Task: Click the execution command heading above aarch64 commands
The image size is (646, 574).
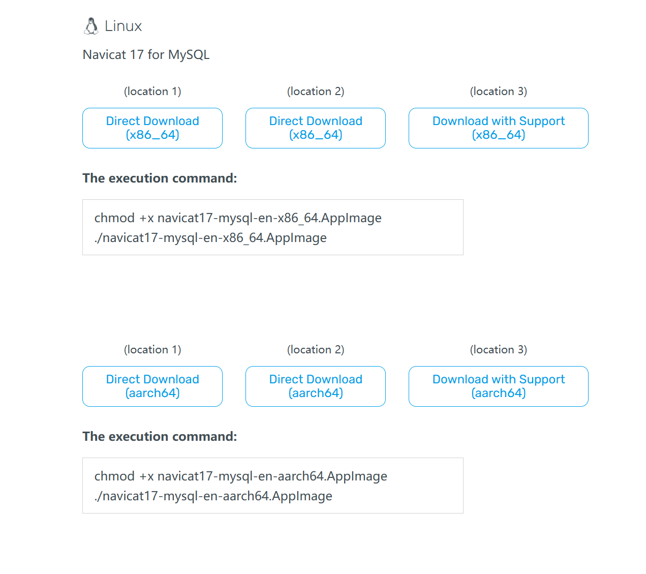Action: point(160,437)
